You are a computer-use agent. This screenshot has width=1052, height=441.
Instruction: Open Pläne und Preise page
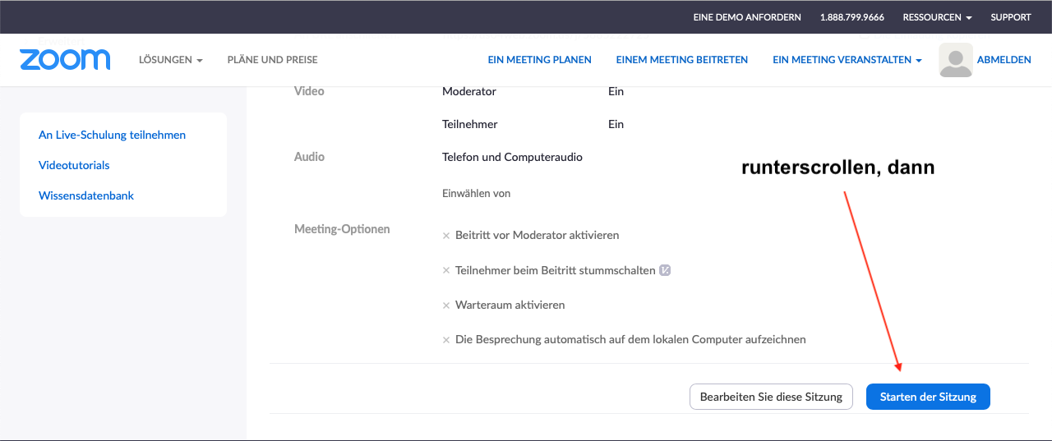[272, 60]
